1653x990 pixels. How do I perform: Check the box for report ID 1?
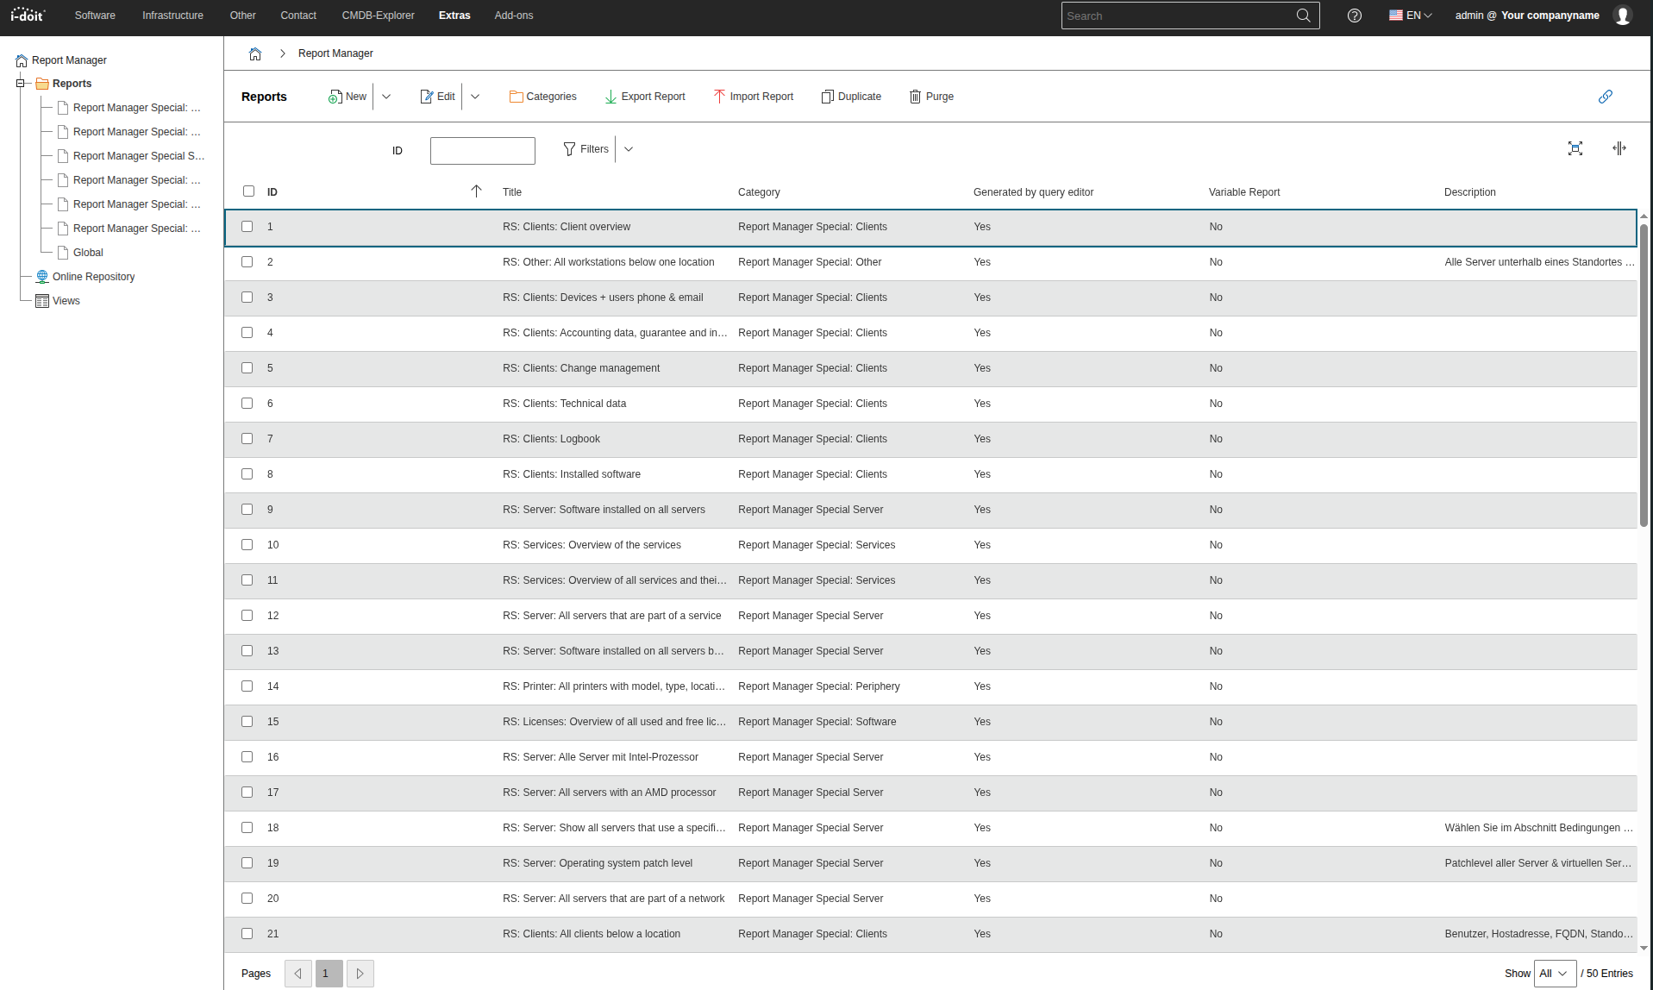click(247, 227)
